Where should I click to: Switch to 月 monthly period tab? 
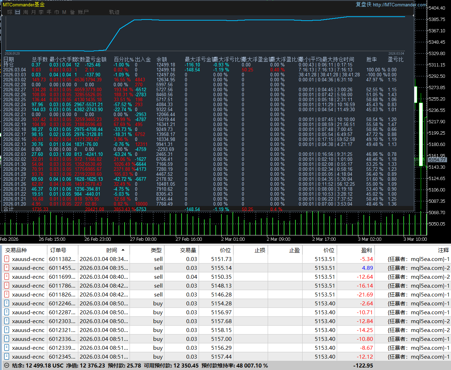pos(33,12)
